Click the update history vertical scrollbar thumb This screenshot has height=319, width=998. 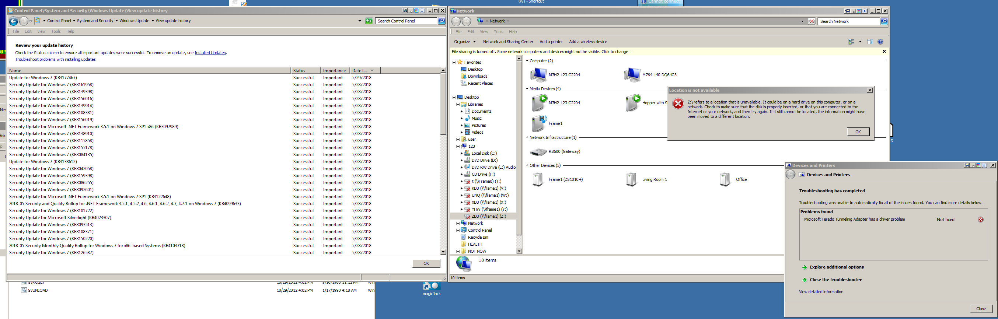click(x=443, y=105)
